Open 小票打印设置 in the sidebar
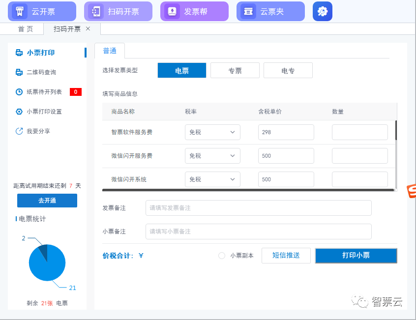Screen dimensions: 416x320 tap(44, 112)
